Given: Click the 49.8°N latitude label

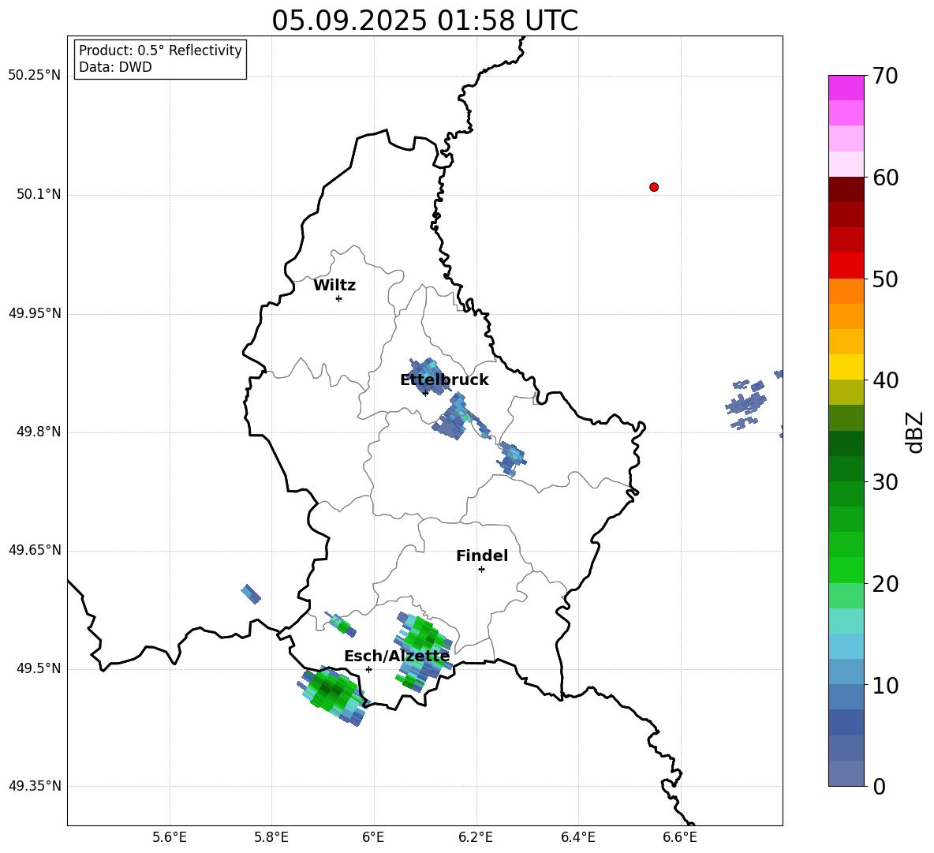Looking at the screenshot, I should (39, 432).
